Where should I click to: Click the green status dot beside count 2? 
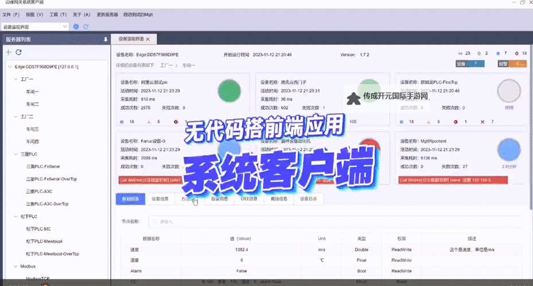pyautogui.click(x=479, y=54)
